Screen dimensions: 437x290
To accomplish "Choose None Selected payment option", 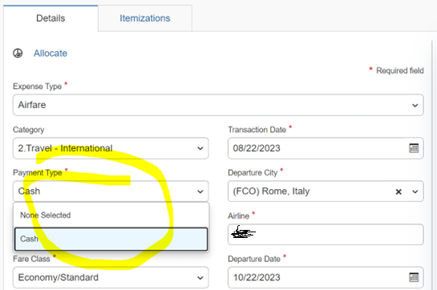I will tap(111, 215).
